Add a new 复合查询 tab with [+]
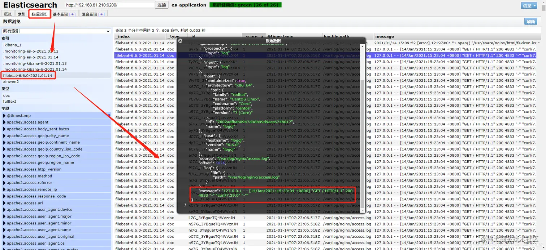 (101, 14)
